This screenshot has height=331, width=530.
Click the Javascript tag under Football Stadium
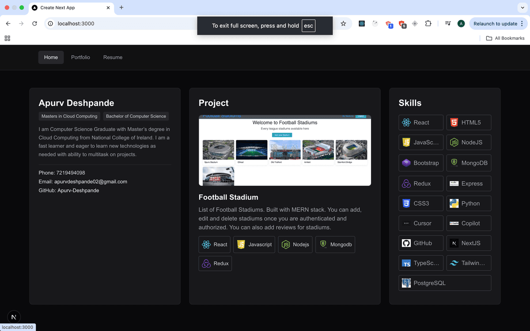pos(254,244)
